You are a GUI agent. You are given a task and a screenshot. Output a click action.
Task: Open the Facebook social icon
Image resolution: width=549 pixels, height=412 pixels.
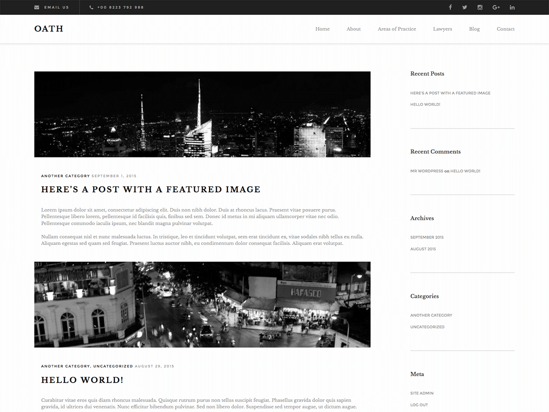tap(450, 7)
